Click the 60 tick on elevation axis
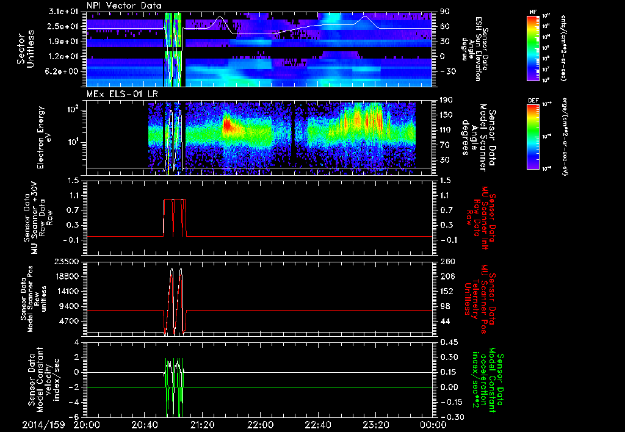 tap(445, 26)
